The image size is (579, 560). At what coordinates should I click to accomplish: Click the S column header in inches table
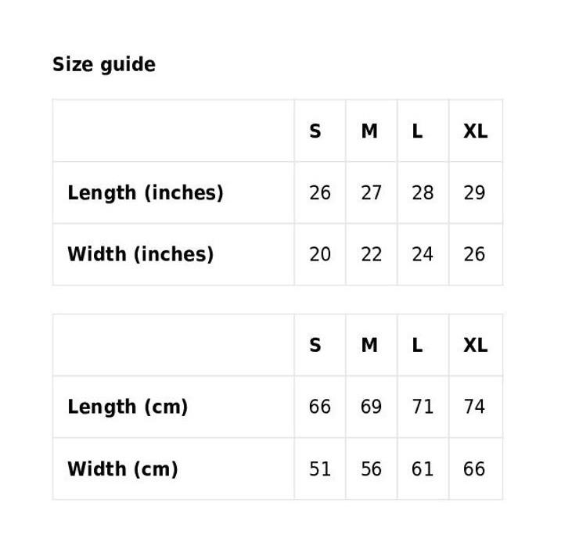pos(315,131)
